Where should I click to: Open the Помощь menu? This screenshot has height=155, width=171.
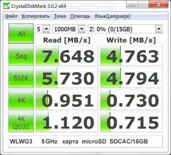point(80,16)
